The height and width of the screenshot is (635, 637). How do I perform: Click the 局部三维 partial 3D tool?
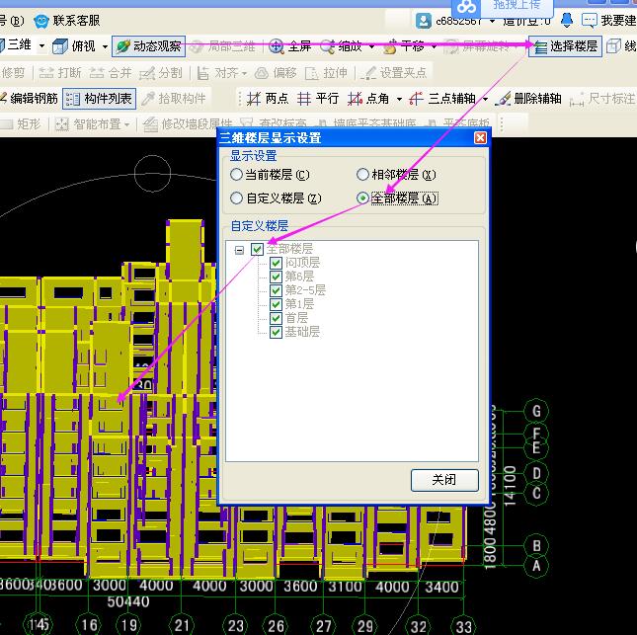(x=223, y=46)
